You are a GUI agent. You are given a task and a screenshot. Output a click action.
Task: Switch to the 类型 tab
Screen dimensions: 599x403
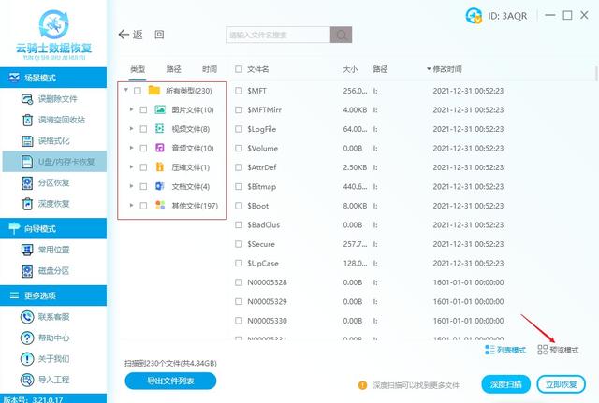pos(138,69)
